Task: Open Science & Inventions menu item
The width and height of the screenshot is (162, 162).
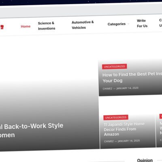Action: 47,26
